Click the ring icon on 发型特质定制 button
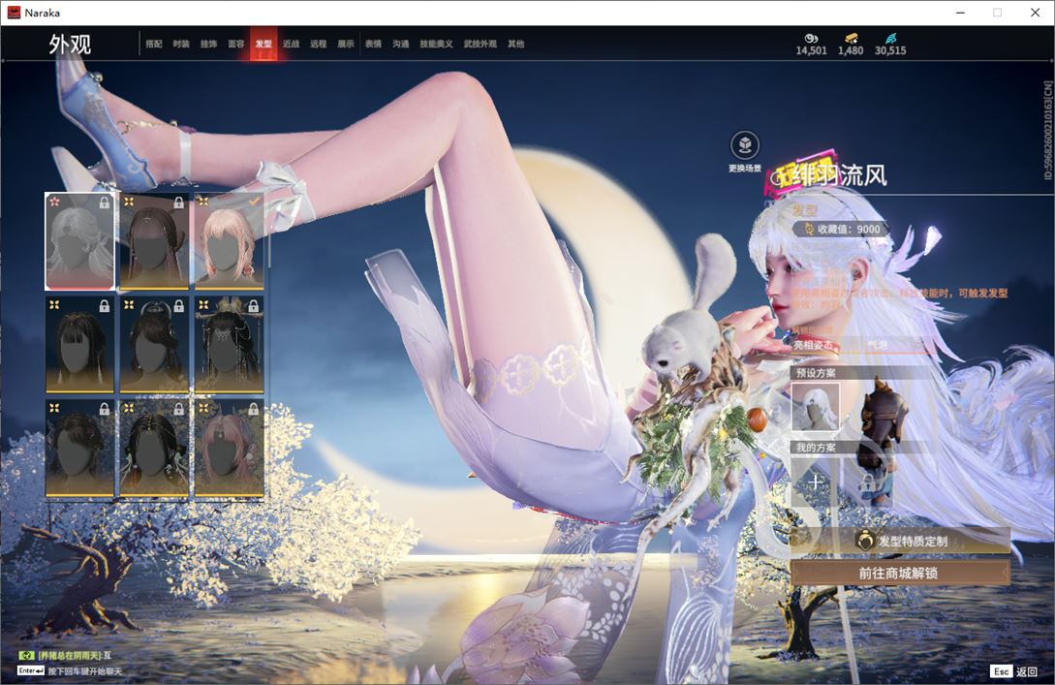The height and width of the screenshot is (685, 1055). 864,540
